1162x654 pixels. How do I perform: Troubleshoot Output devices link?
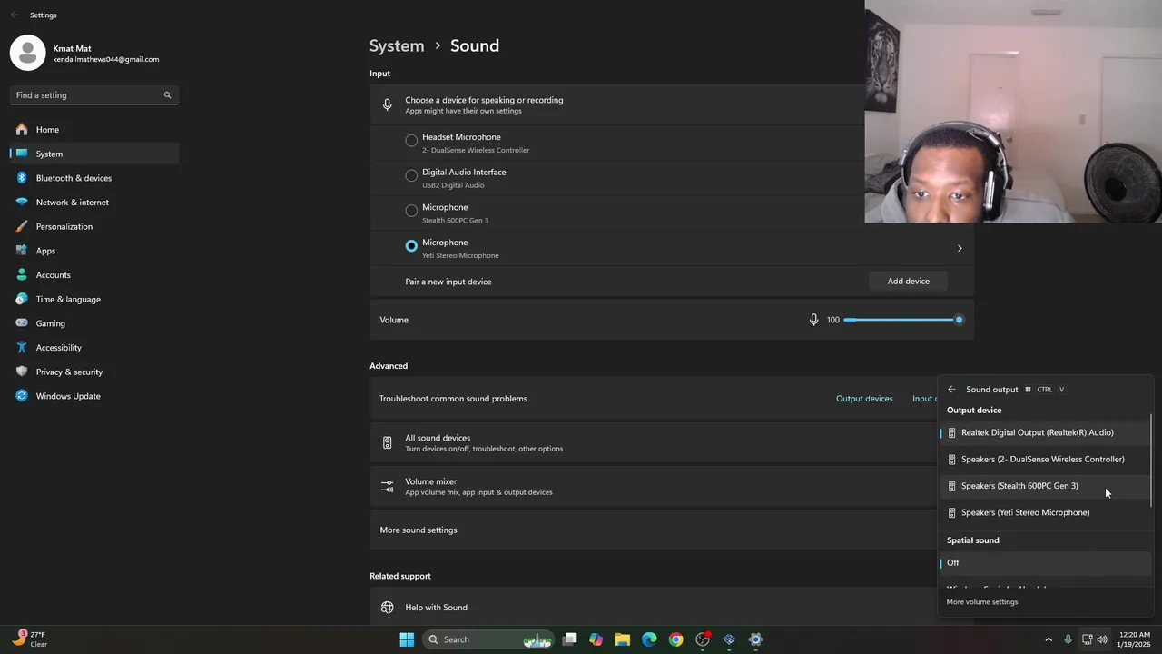point(864,399)
